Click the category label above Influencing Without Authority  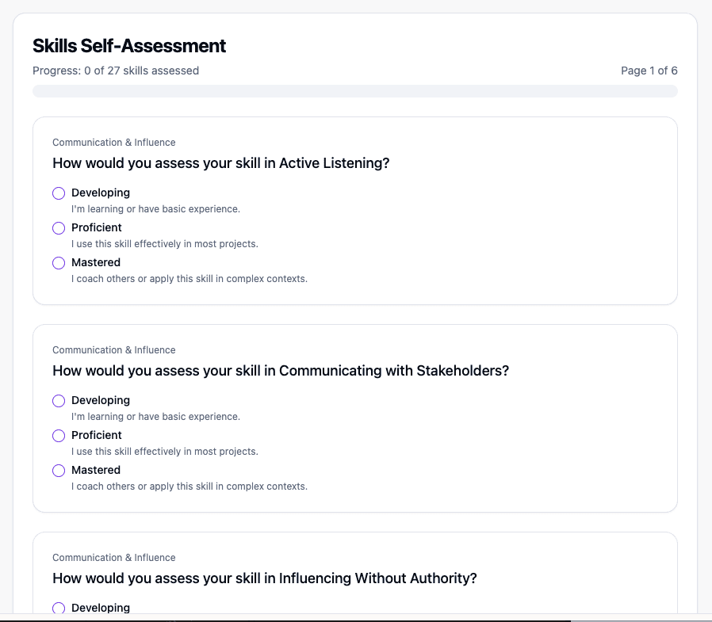(x=114, y=558)
